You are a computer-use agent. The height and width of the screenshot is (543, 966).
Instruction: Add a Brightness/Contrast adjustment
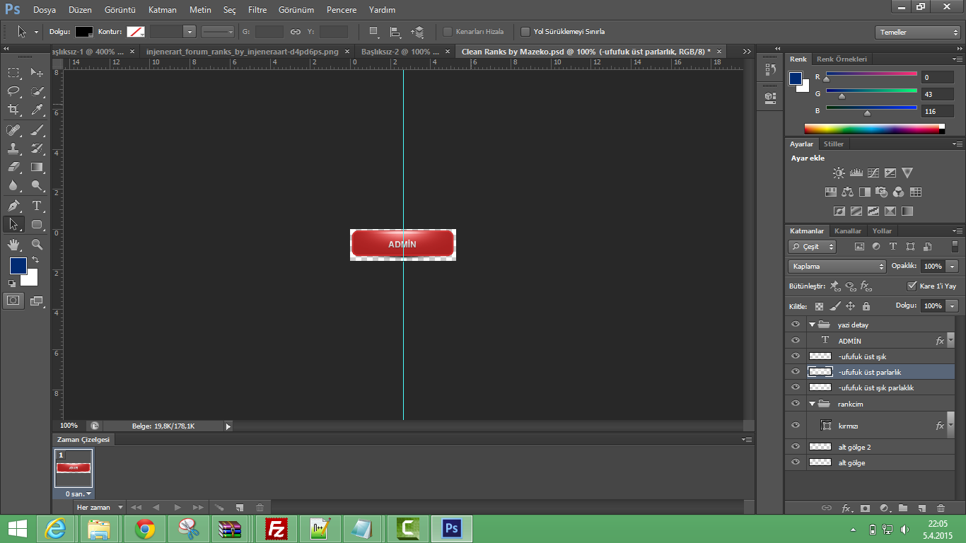tap(839, 173)
